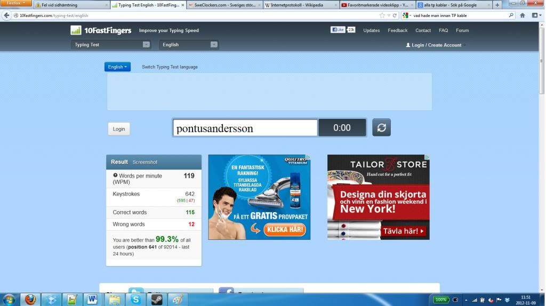The height and width of the screenshot is (306, 546).
Task: Open the Screenshot link in Result panel
Action: (144, 162)
